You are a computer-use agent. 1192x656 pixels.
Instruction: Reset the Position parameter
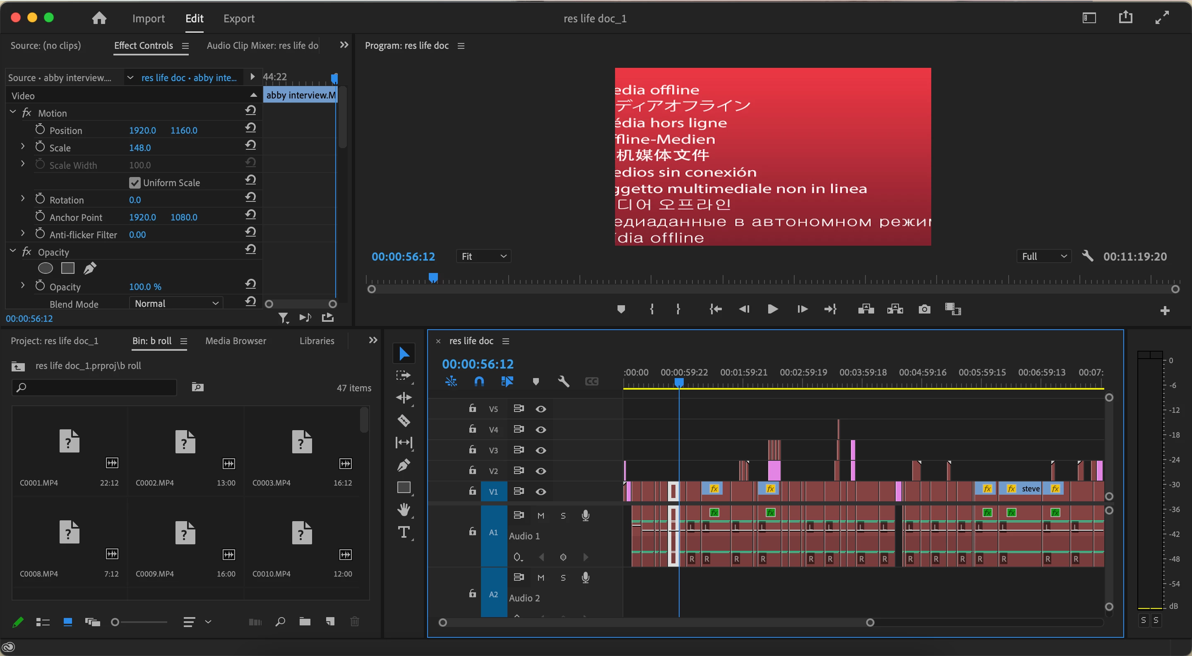tap(250, 128)
